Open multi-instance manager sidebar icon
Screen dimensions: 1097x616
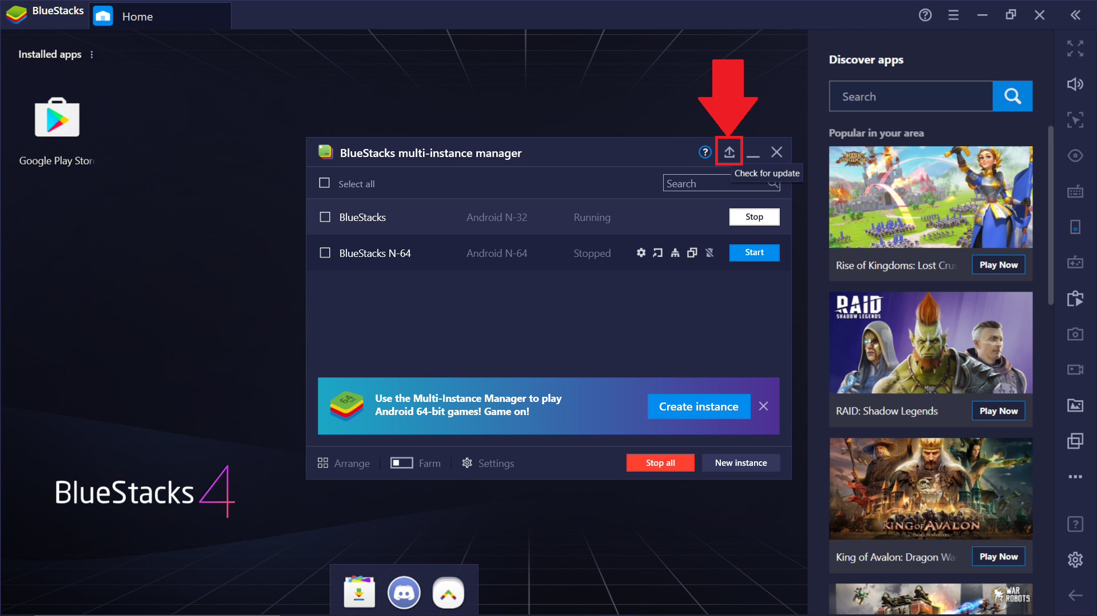coord(1075,441)
